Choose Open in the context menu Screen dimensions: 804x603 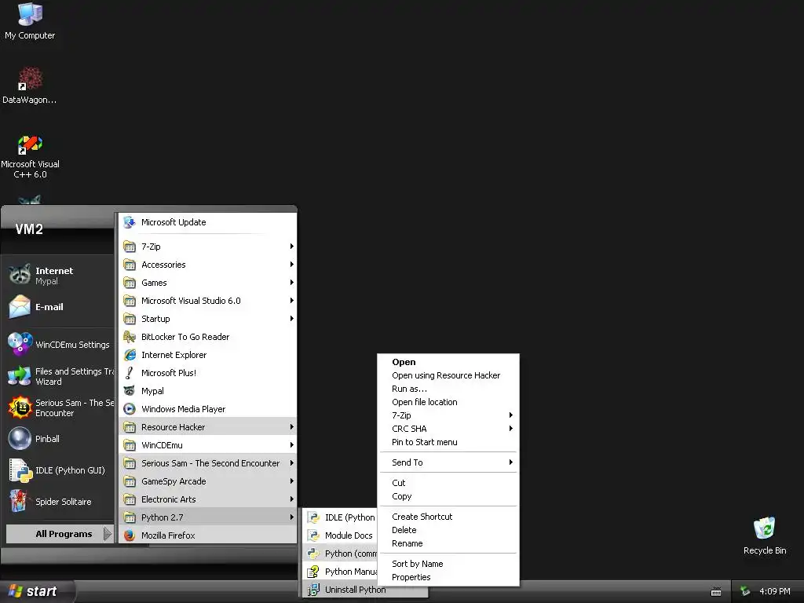[x=448, y=362]
